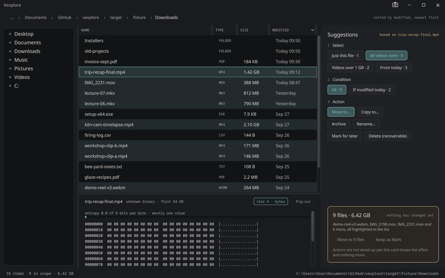Sort the file list by Size column
The width and height of the screenshot is (445, 278).
(252, 30)
